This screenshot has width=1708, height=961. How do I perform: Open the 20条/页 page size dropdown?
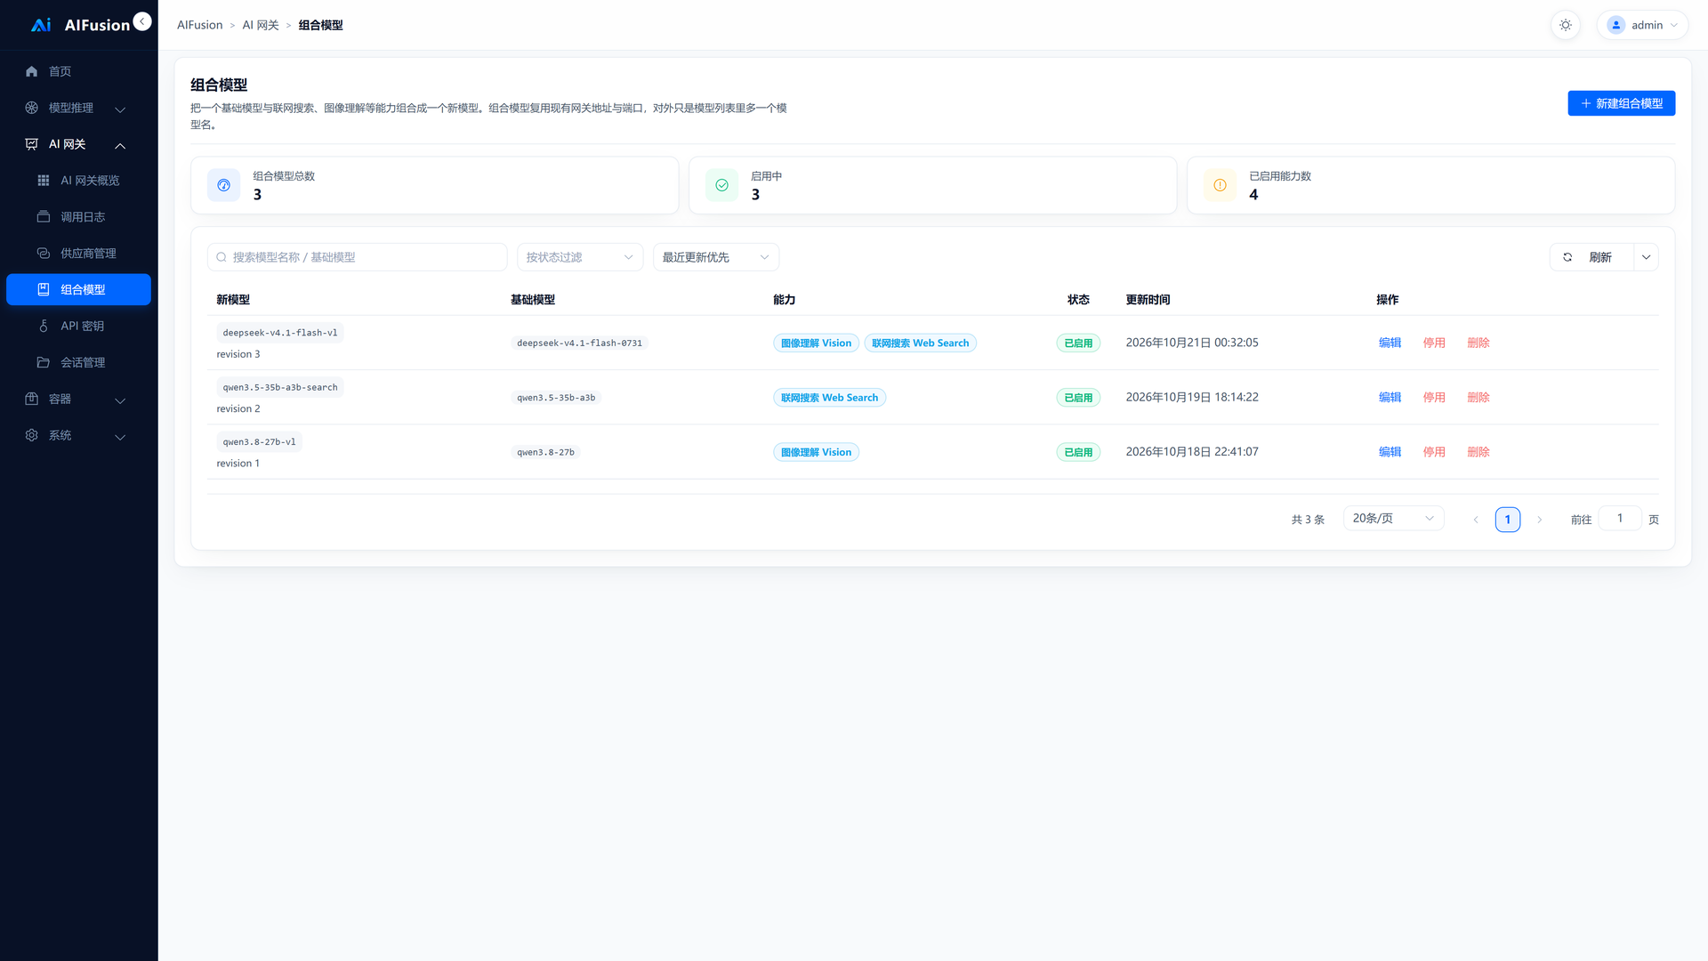click(x=1394, y=519)
